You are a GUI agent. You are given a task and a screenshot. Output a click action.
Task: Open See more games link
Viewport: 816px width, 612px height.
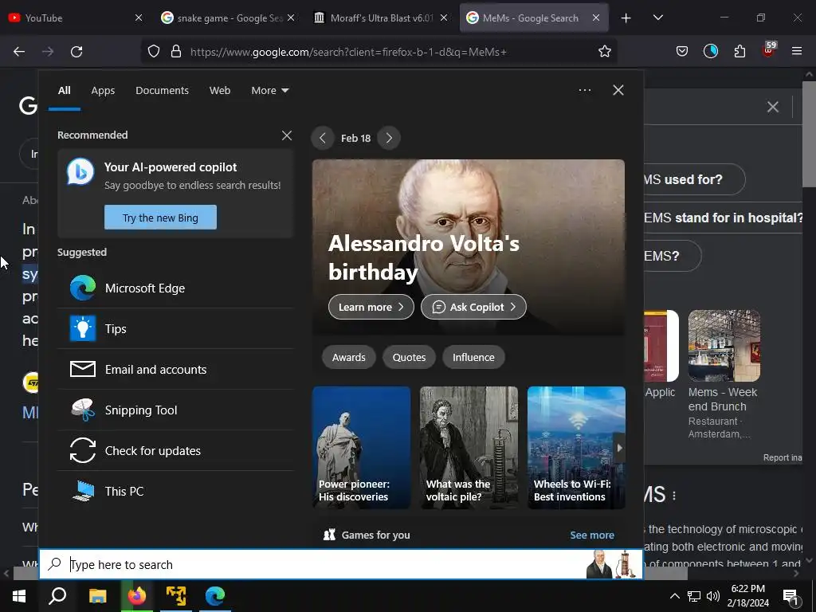point(592,535)
